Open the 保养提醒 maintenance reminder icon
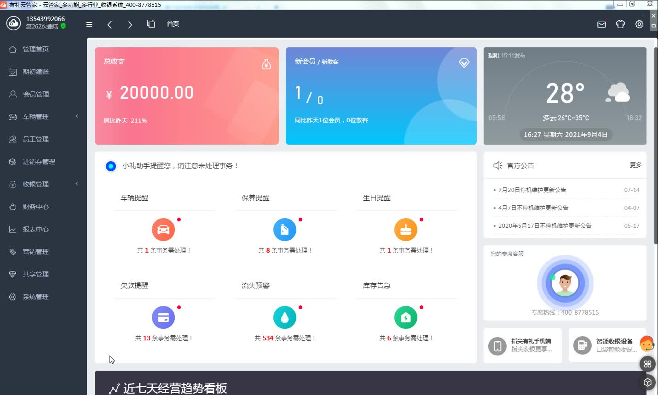 point(284,229)
